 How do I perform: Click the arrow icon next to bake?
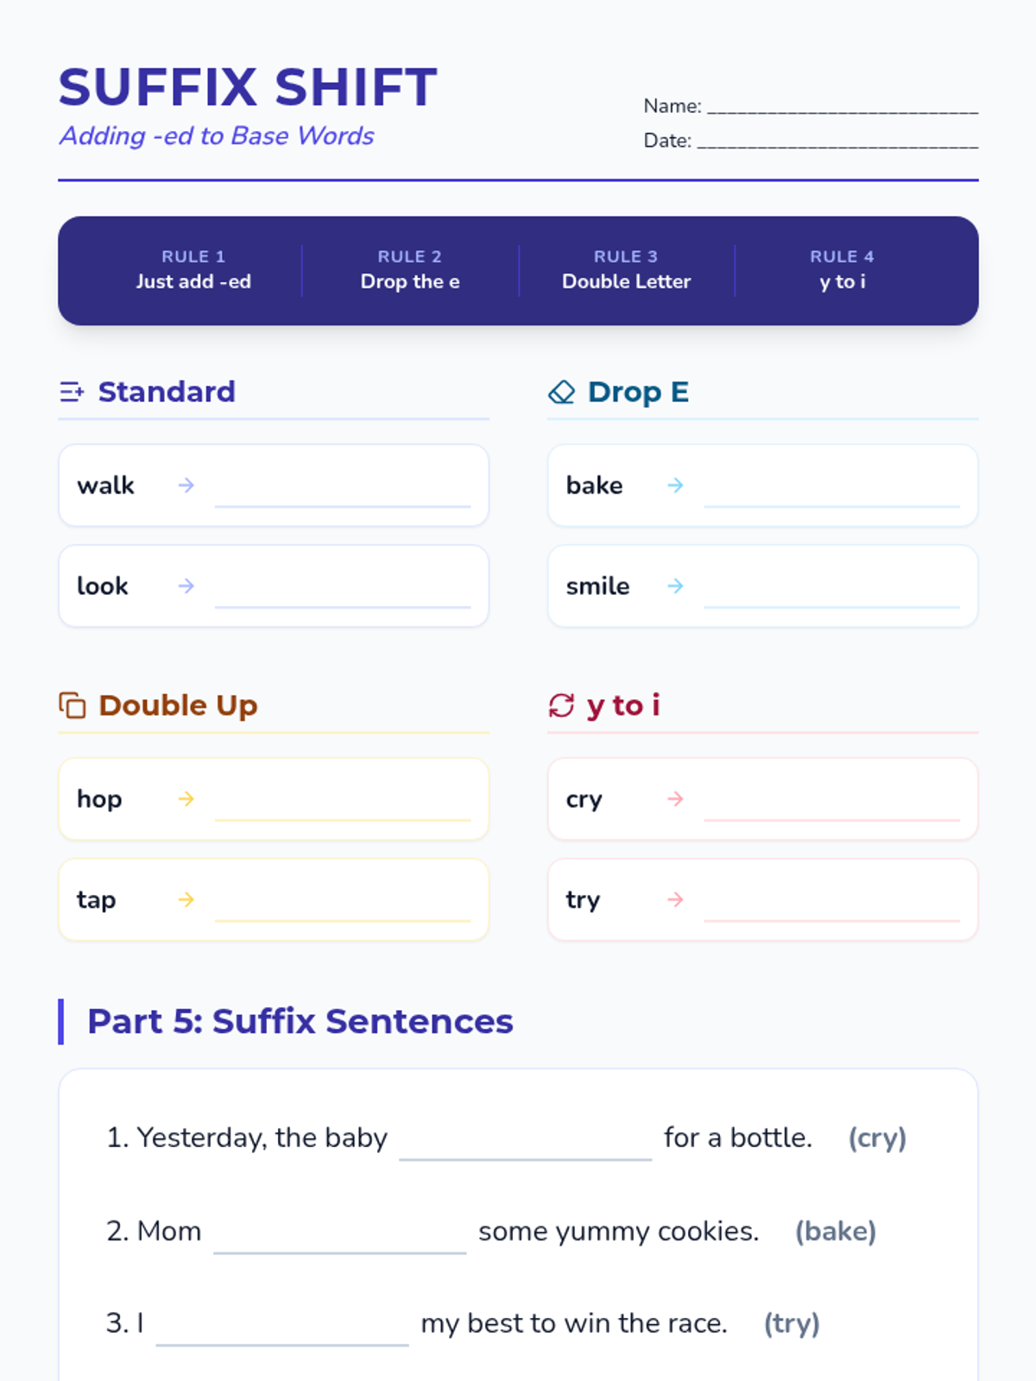click(x=675, y=485)
